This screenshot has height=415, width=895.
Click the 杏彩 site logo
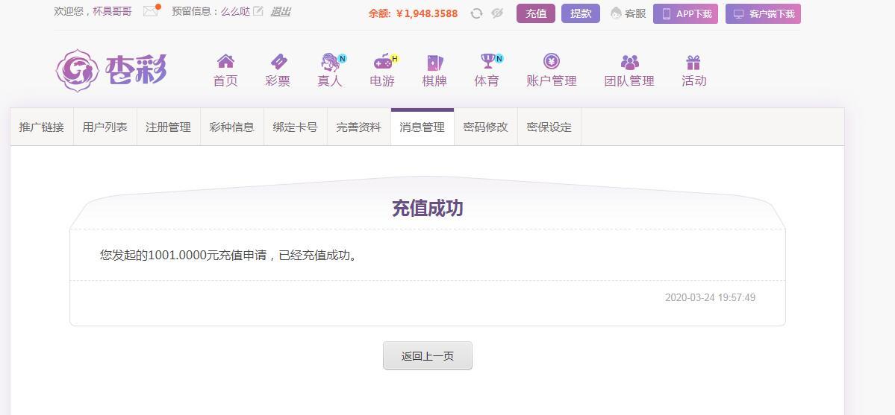(111, 71)
